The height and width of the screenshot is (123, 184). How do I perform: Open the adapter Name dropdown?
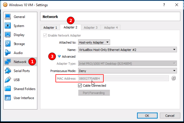click(127, 50)
